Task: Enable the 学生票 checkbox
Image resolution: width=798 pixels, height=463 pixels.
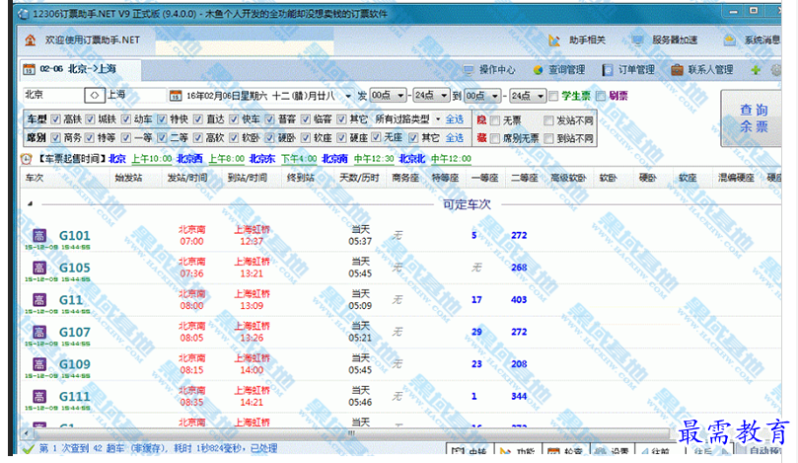Action: [553, 96]
